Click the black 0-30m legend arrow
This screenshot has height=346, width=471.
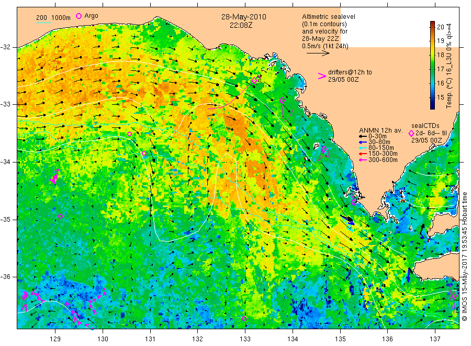(x=363, y=136)
